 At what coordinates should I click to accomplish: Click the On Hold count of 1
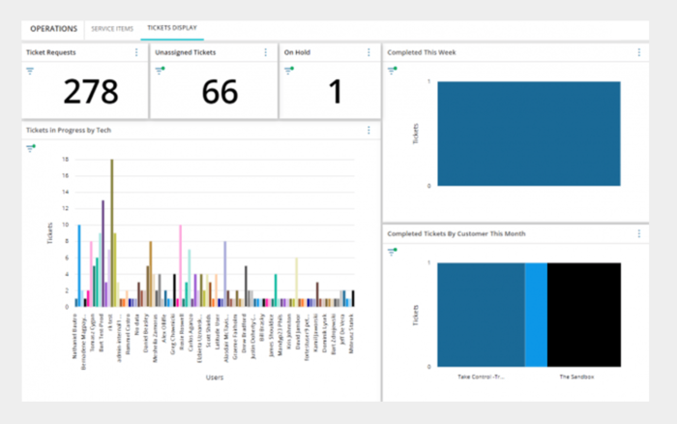click(335, 92)
